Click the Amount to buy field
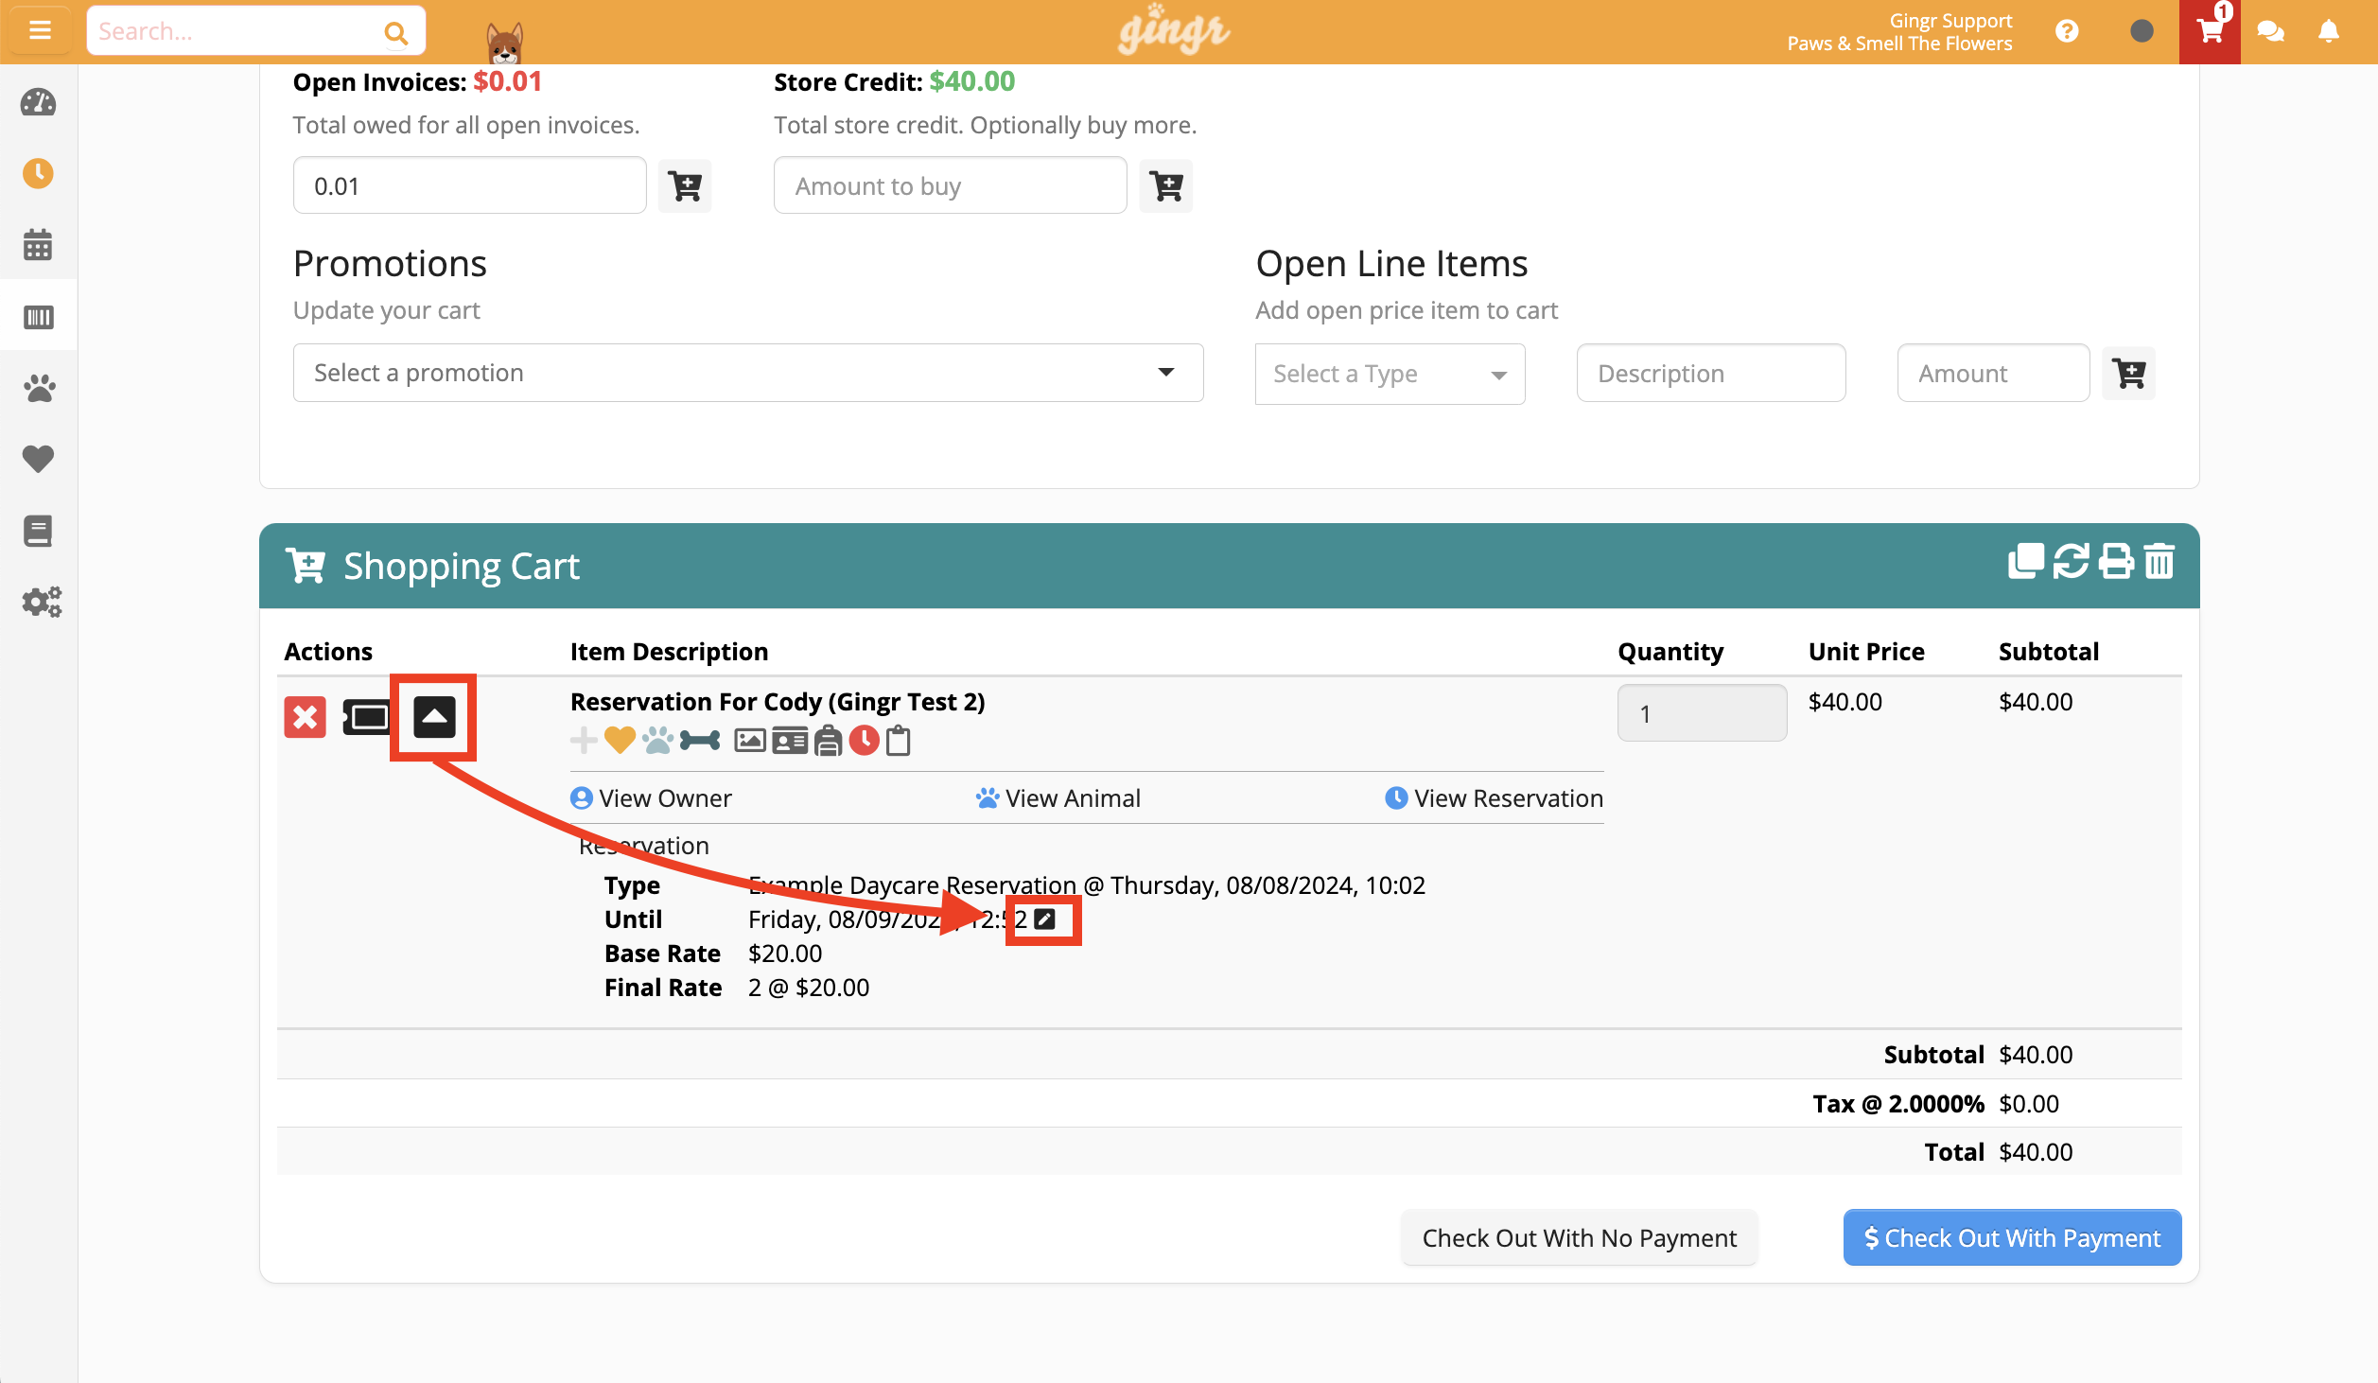2378x1383 pixels. (950, 185)
